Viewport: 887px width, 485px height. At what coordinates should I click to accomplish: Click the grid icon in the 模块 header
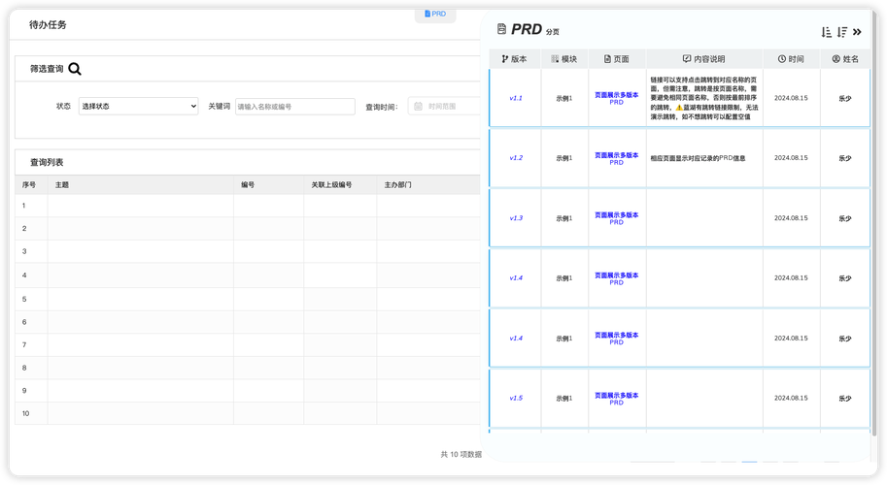tap(555, 59)
